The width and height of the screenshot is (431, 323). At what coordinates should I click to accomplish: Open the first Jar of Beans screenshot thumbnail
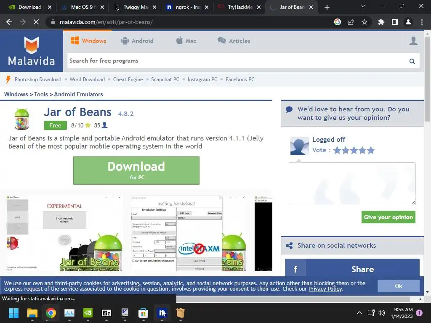(x=64, y=233)
